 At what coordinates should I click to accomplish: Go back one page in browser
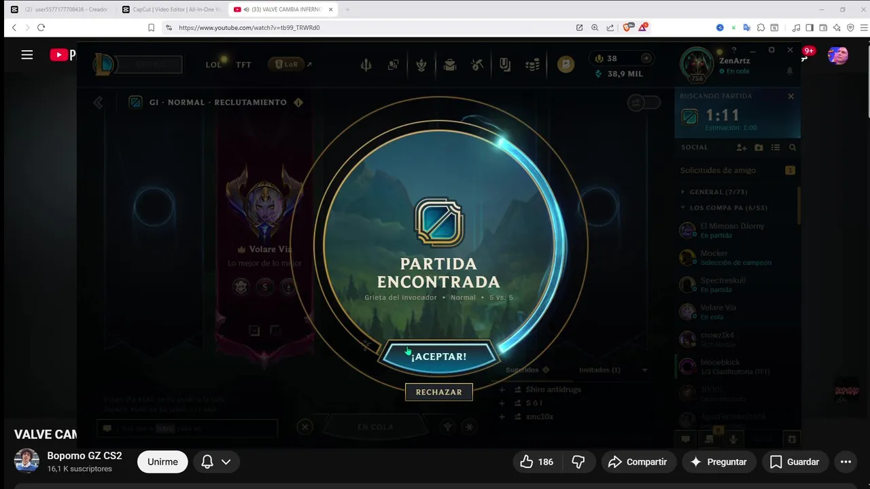tap(14, 27)
